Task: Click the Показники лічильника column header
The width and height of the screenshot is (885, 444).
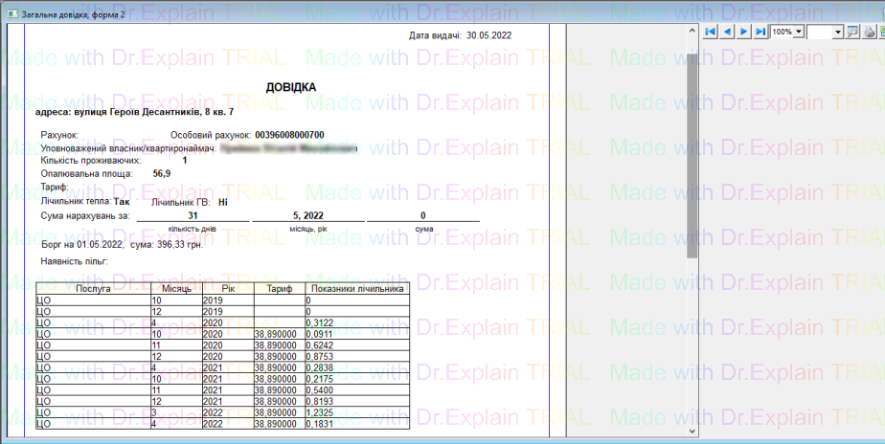Action: coord(357,288)
